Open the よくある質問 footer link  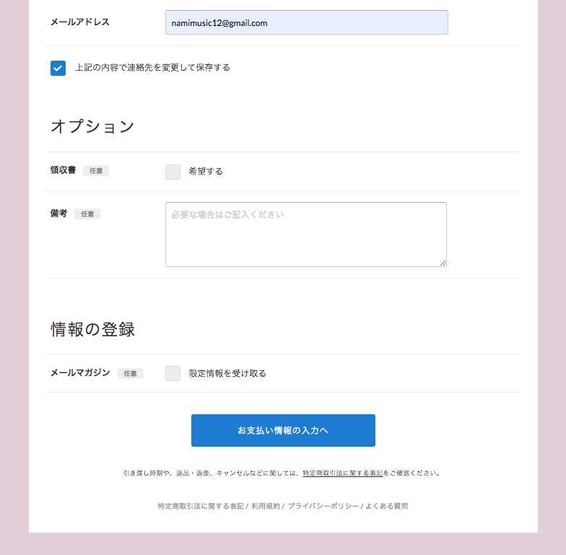[x=386, y=507]
